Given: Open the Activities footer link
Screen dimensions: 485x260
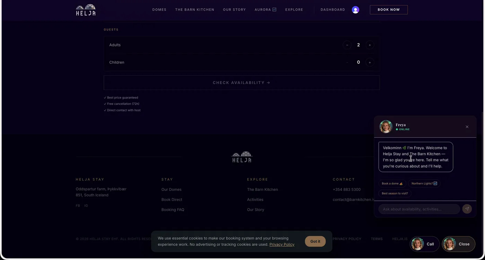Looking at the screenshot, I should click(255, 199).
